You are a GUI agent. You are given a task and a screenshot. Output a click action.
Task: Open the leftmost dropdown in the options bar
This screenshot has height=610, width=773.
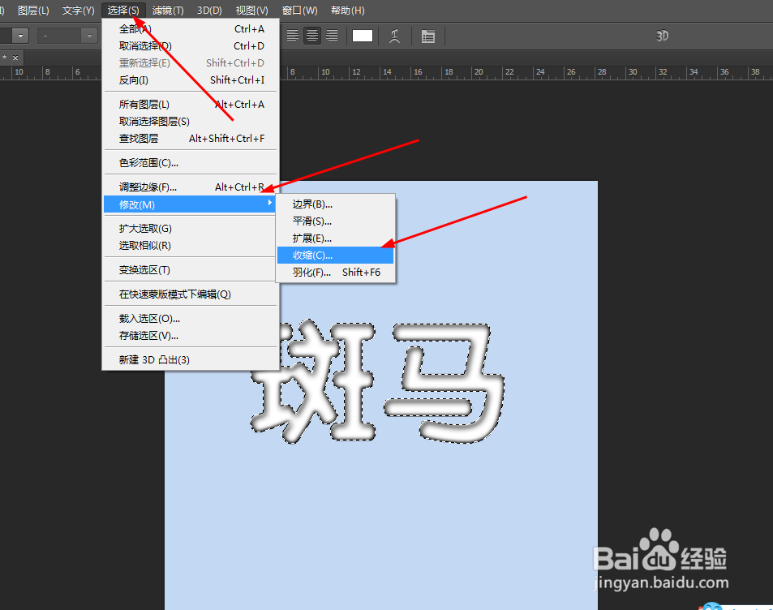pyautogui.click(x=20, y=36)
